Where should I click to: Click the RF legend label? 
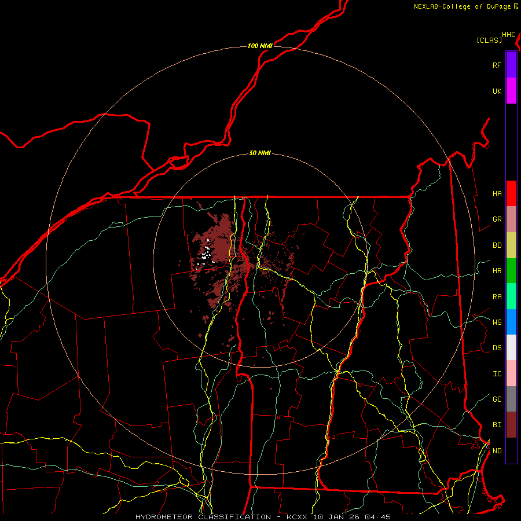click(497, 65)
